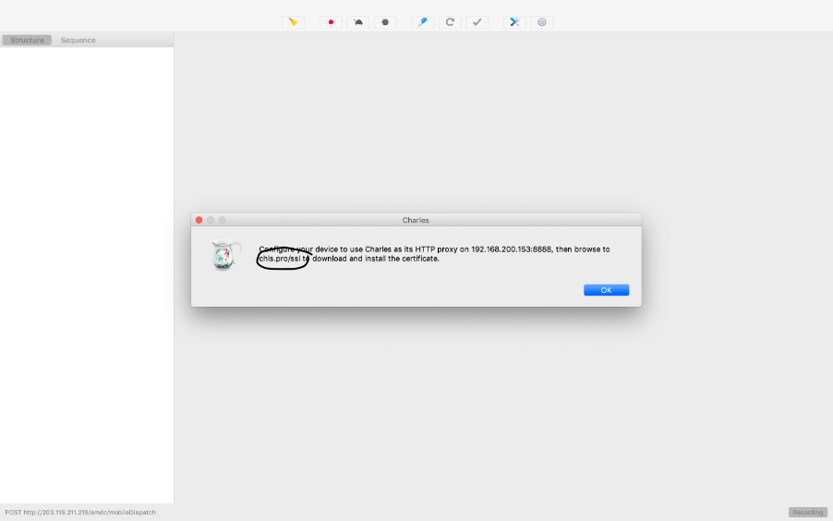This screenshot has width=833, height=521.
Task: Switch to the Structure tab
Action: pos(27,41)
